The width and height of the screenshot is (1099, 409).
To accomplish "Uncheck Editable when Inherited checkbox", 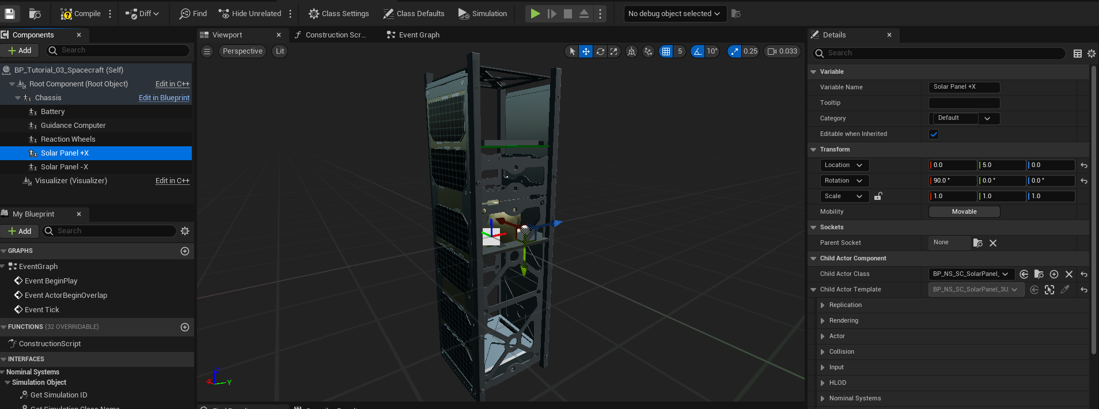I will coord(934,134).
